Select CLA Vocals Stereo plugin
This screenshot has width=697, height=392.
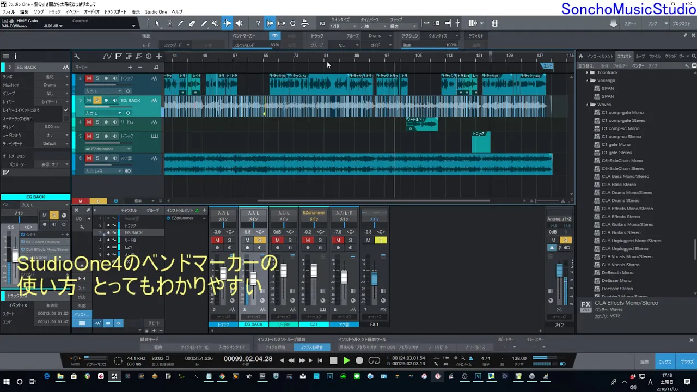621,265
